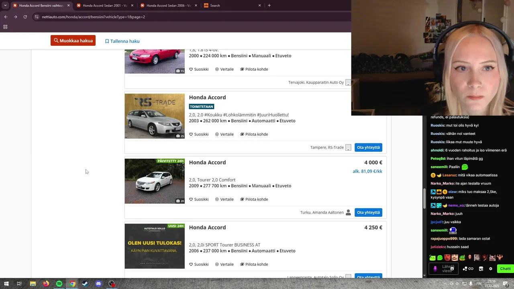Open the 4 250 € Honda Accord title link
514x289 pixels.
[x=207, y=228]
